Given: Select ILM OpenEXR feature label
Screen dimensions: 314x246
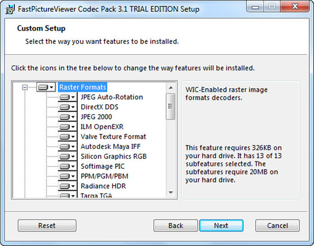Looking at the screenshot, I should (102, 127).
